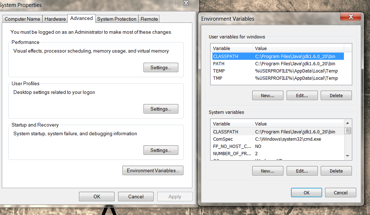This screenshot has height=215, width=370.
Task: Click the system variables scroll-up arrow
Action: coord(348,123)
